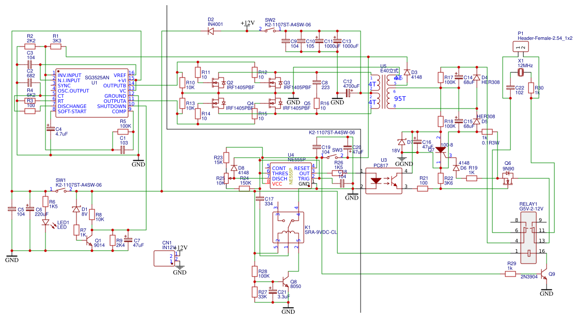
Task: Select resistor R29 1k
Action: coord(510,274)
